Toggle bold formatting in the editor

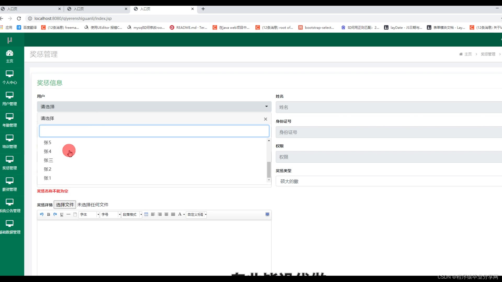[x=48, y=214]
